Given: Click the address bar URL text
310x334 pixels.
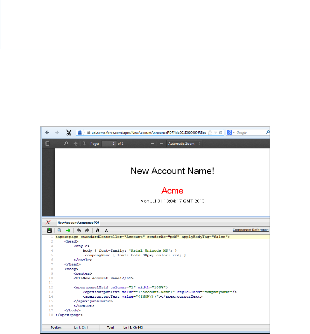Looking at the screenshot, I should tap(149, 133).
